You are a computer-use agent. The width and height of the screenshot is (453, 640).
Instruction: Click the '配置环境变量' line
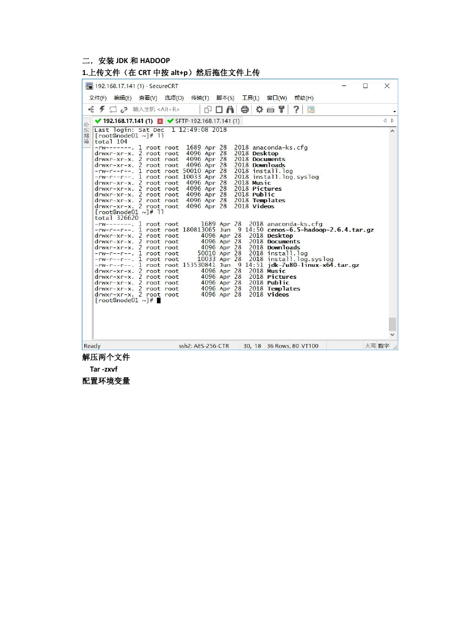pos(106,381)
